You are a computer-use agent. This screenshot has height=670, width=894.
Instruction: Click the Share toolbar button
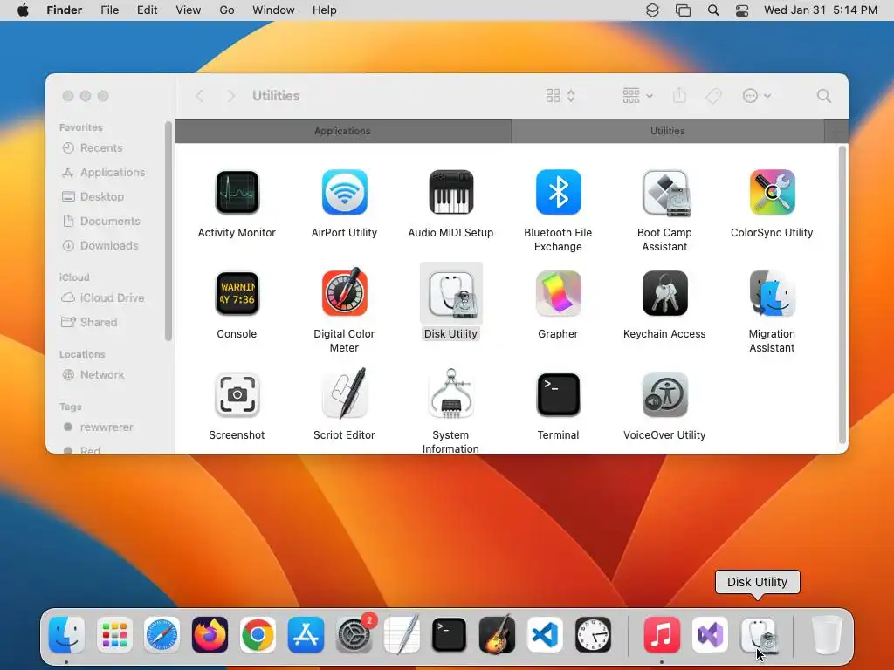tap(679, 96)
